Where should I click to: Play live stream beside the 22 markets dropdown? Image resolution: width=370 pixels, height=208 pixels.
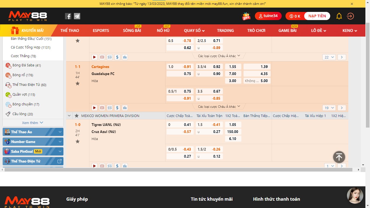(x=95, y=57)
